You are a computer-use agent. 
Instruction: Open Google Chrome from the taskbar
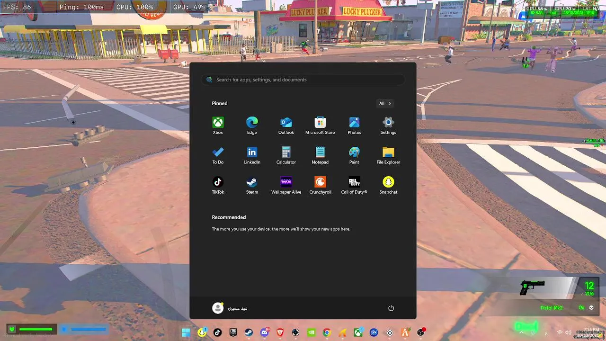pos(327,332)
